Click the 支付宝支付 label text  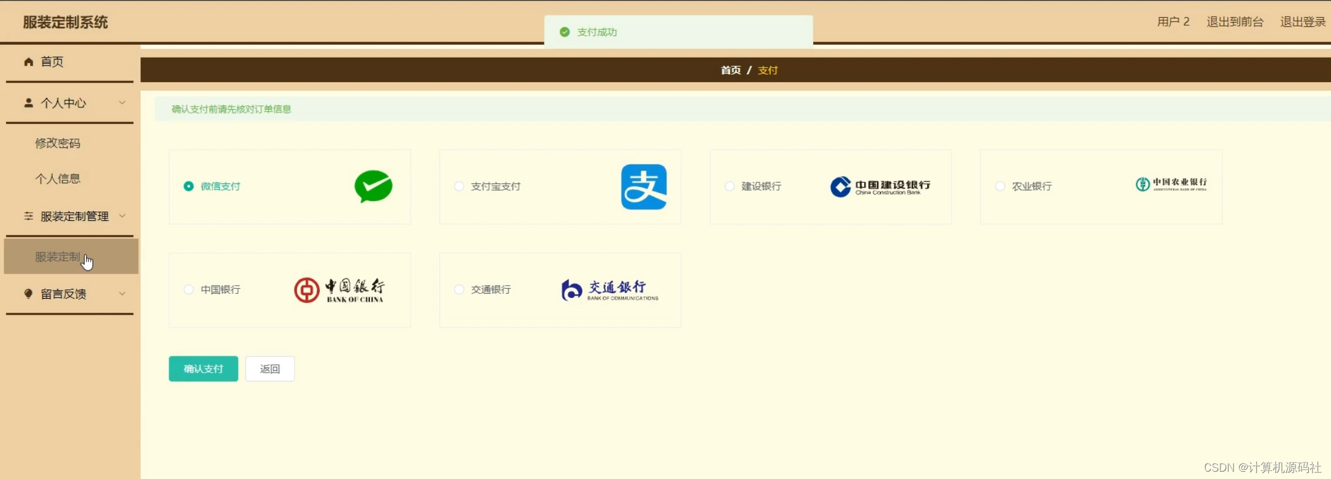[x=496, y=186]
